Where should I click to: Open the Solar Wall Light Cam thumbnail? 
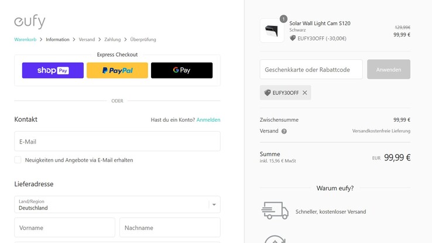click(x=272, y=30)
